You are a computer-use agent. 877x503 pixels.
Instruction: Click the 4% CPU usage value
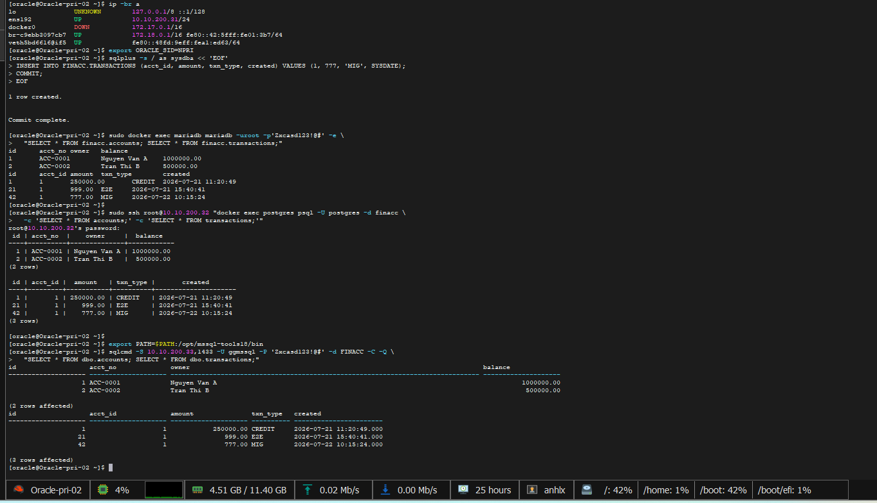point(122,490)
